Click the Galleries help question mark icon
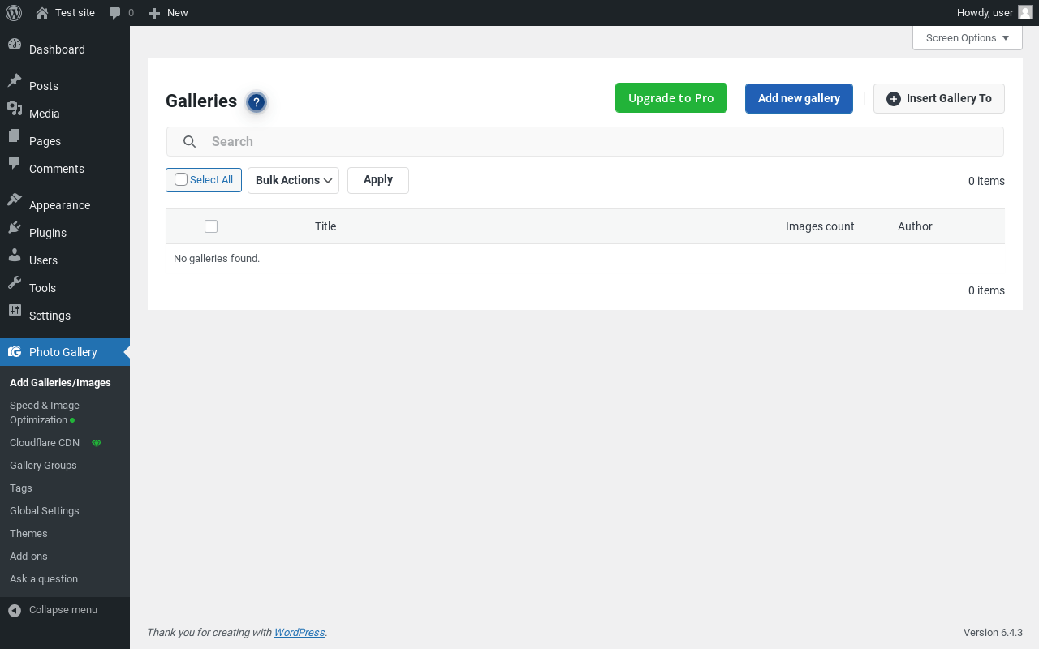Viewport: 1039px width, 649px height. [257, 102]
